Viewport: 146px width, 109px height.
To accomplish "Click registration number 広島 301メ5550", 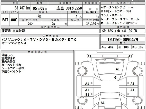I will pos(69,8).
